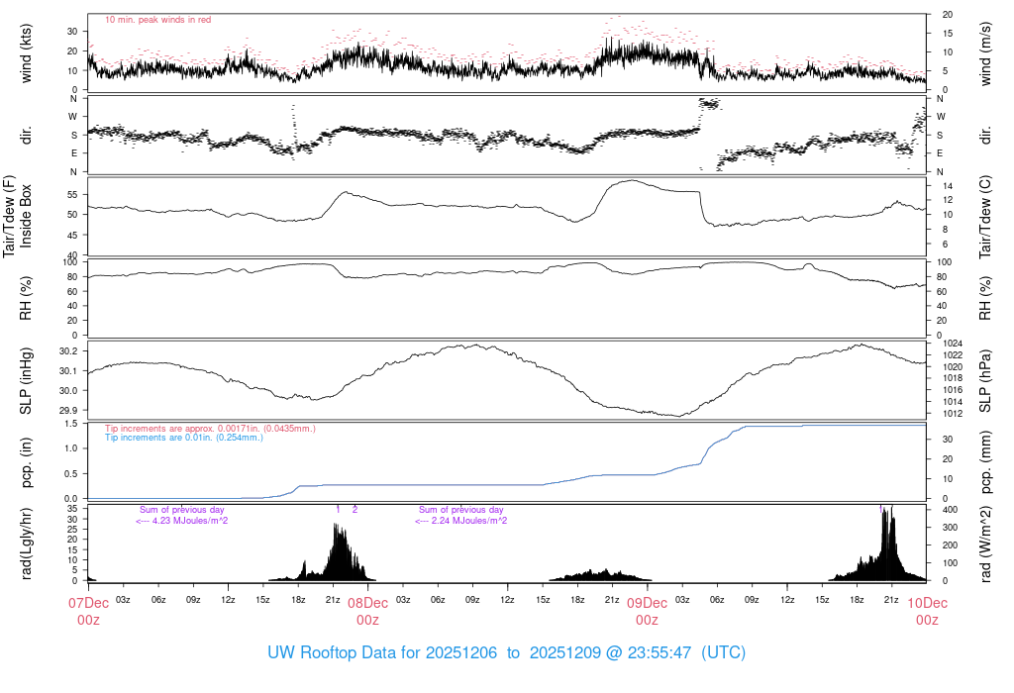Click the 'Tair/Tdew (C)' axis label
This screenshot has height=693, width=1014.
click(x=985, y=217)
